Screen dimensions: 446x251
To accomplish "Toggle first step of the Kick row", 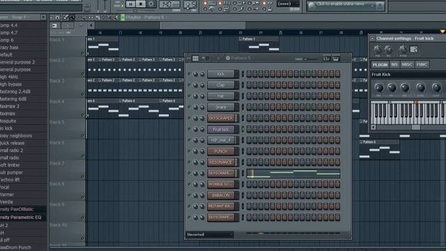I will (x=249, y=74).
